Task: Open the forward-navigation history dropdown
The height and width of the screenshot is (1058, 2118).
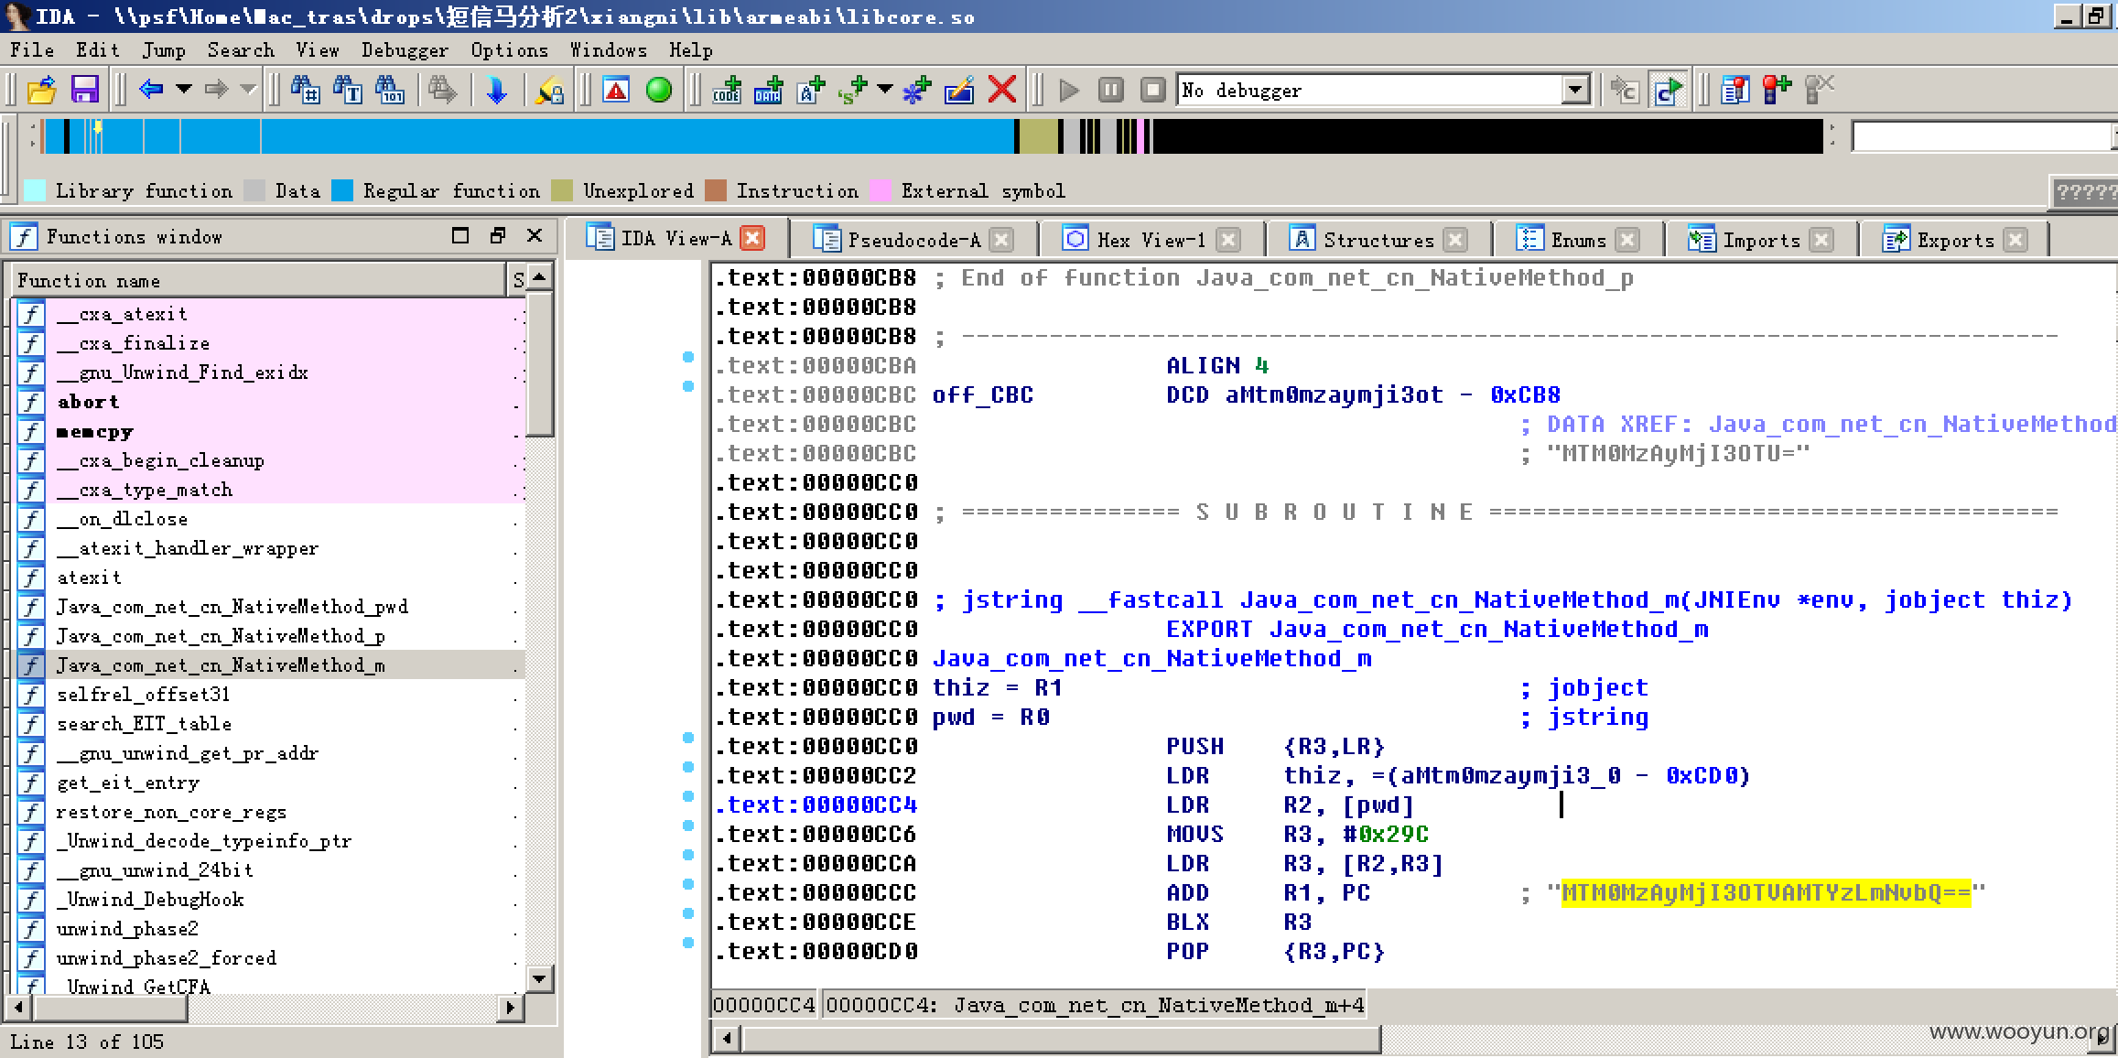Action: click(x=248, y=90)
